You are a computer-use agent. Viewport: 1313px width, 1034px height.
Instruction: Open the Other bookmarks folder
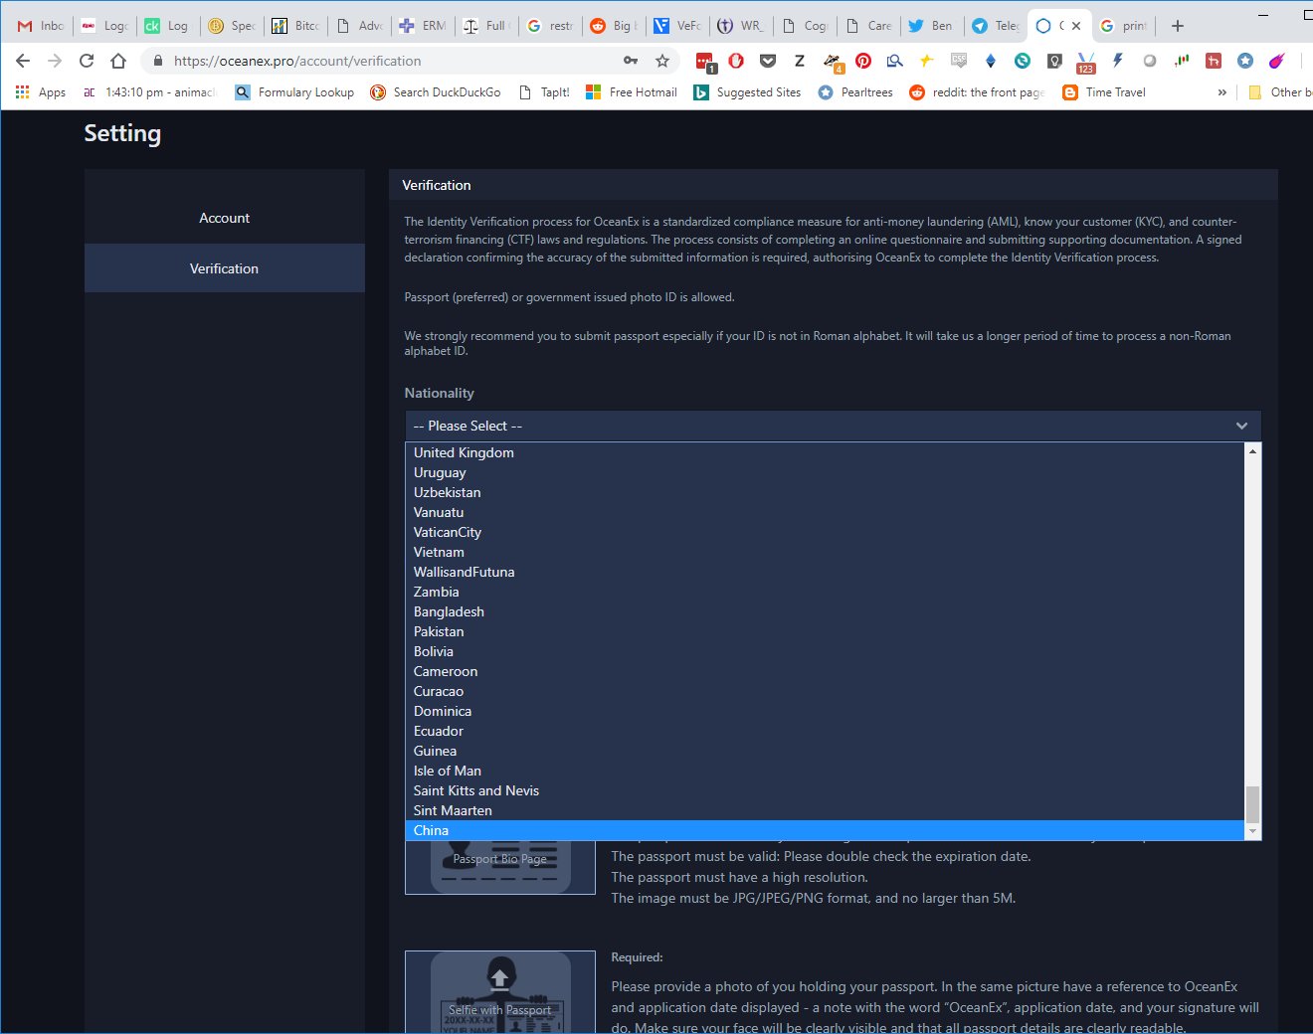1280,92
